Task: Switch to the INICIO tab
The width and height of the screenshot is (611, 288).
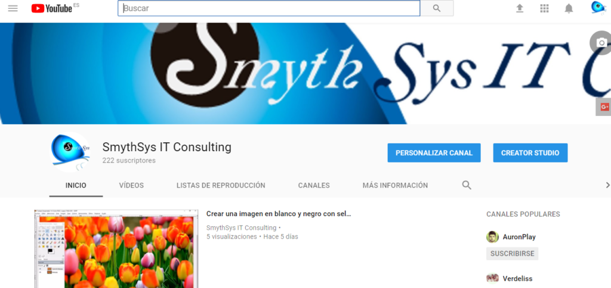Action: pyautogui.click(x=76, y=186)
